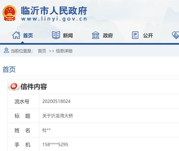This screenshot has height=151, width=179.
Task: Click the house icon beside 首页
Action: [x=16, y=35]
